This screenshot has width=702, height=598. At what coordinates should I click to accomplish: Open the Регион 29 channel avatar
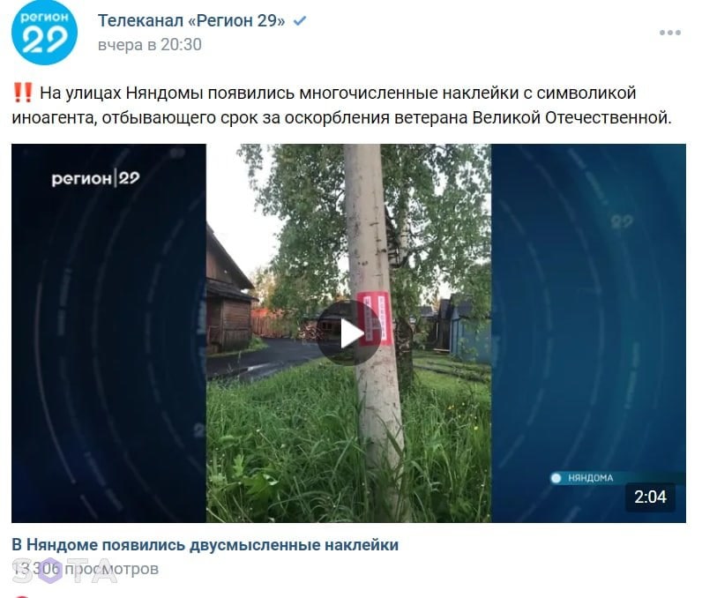[44, 33]
